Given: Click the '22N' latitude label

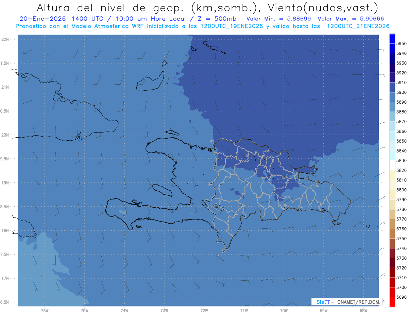Looking at the screenshot, I should click(x=5, y=39).
